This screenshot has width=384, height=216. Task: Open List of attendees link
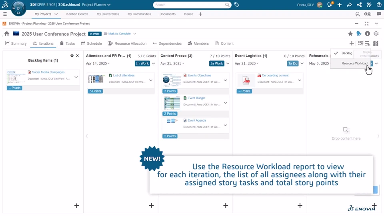click(124, 76)
